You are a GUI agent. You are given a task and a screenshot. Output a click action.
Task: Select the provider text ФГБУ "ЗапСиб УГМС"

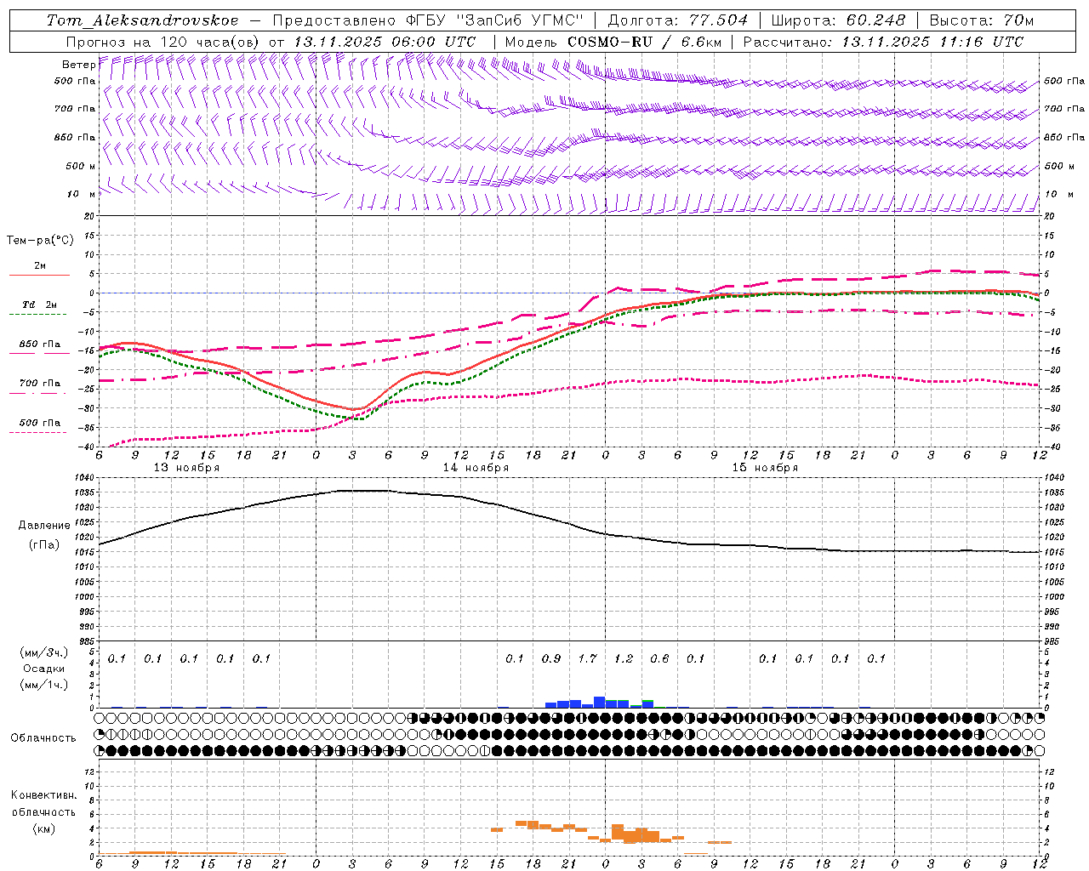click(496, 20)
